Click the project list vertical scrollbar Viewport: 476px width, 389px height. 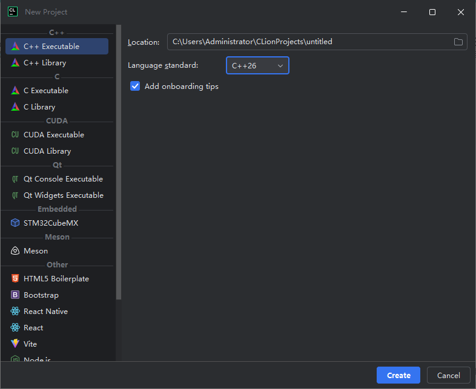(x=118, y=162)
